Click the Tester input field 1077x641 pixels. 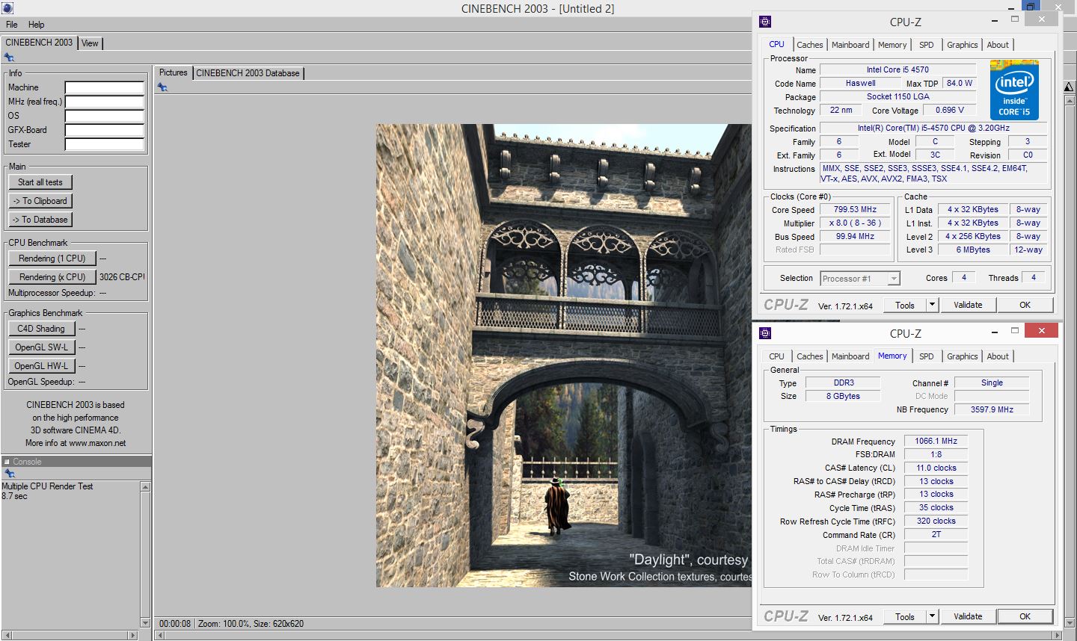(104, 144)
